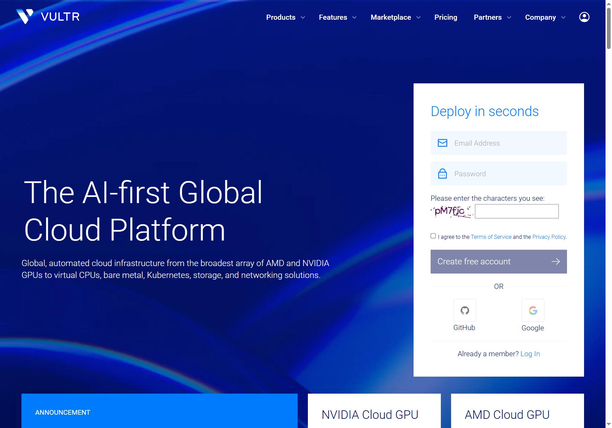Click the captcha image pM7fjc
This screenshot has width=612, height=428.
(452, 211)
